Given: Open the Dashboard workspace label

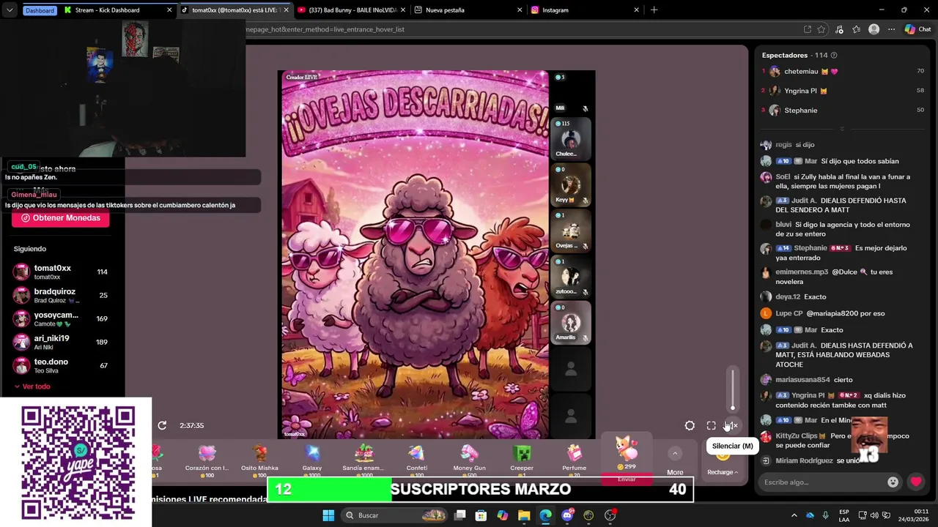Looking at the screenshot, I should click(40, 10).
